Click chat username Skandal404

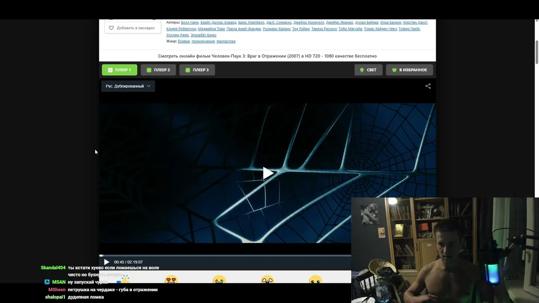point(53,268)
